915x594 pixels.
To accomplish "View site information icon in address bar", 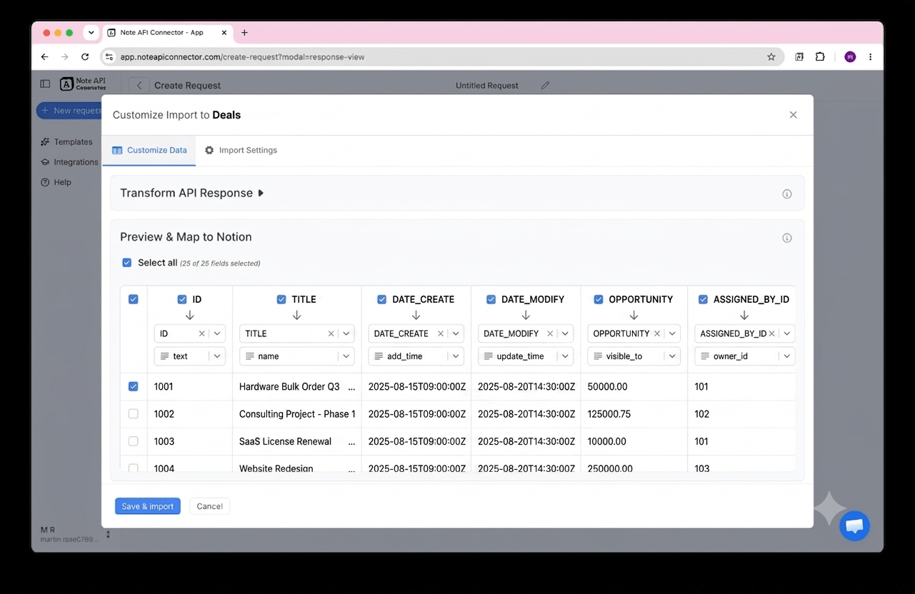I will pyautogui.click(x=109, y=57).
